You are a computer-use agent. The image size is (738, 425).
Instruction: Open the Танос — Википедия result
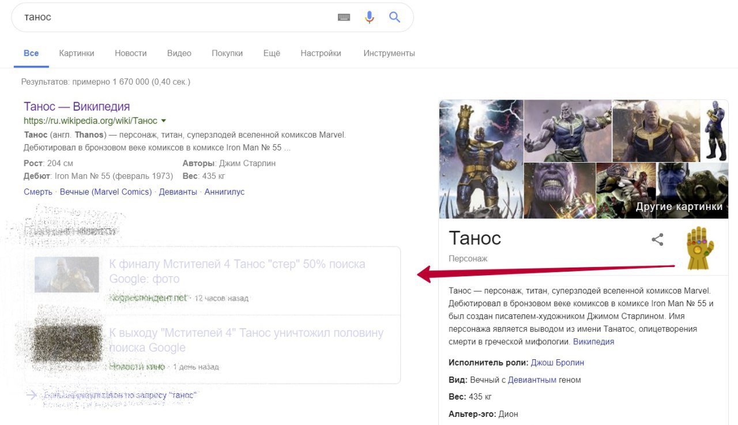tap(77, 107)
